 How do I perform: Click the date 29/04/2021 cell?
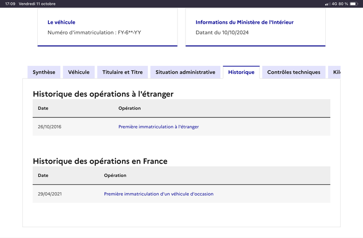[x=50, y=194]
